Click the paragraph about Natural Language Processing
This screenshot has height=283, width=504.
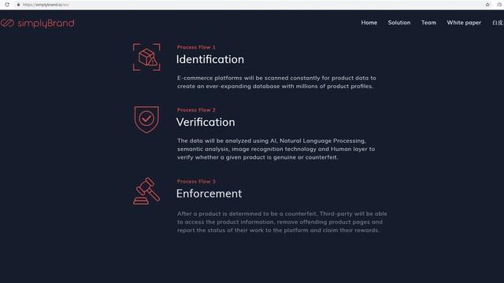point(276,149)
